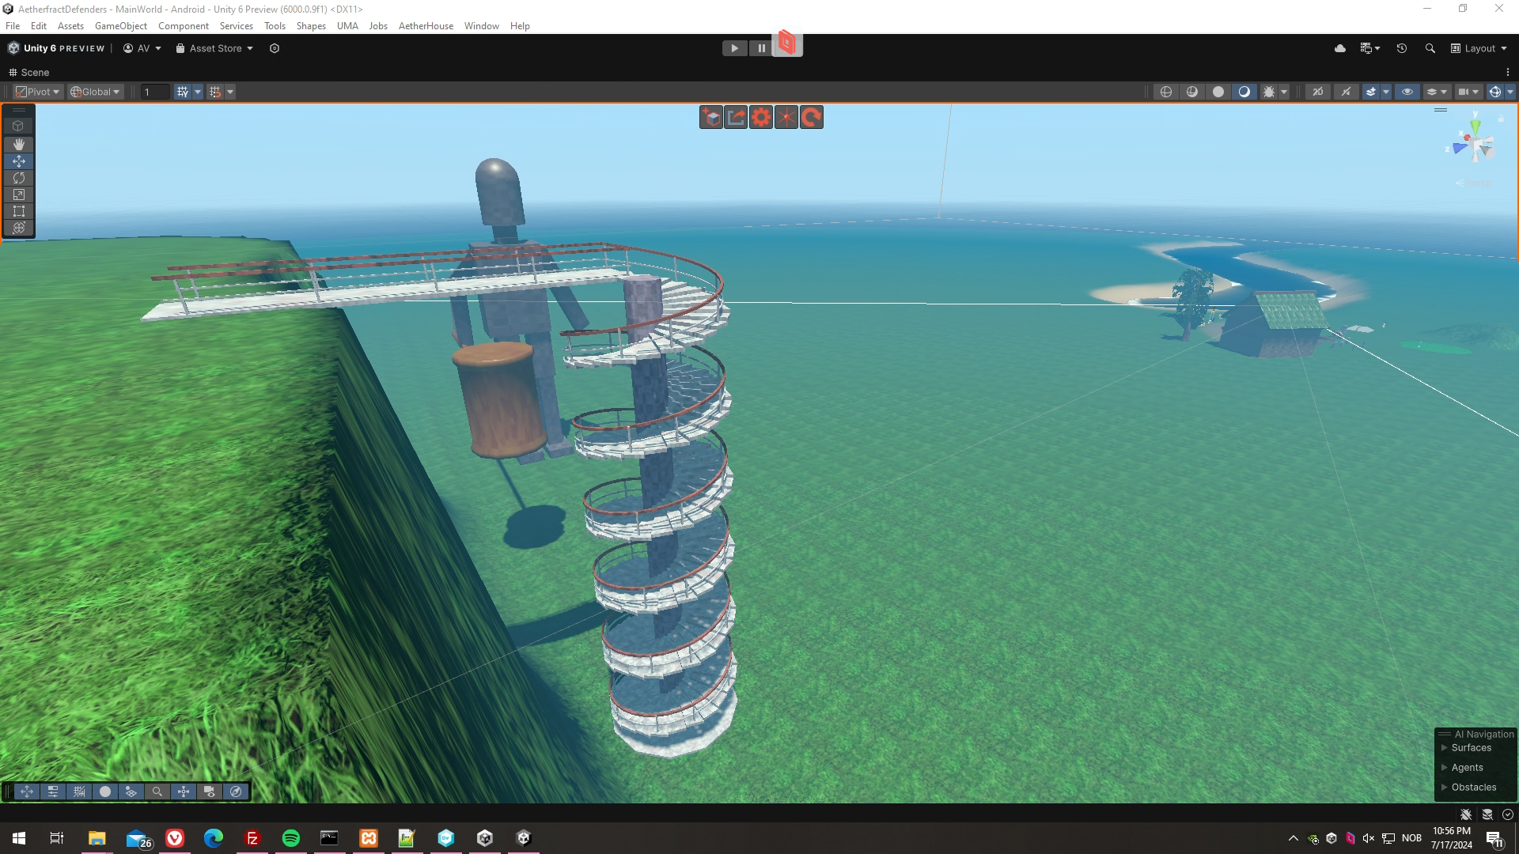The height and width of the screenshot is (854, 1519).
Task: Click the Play button
Action: (734, 48)
